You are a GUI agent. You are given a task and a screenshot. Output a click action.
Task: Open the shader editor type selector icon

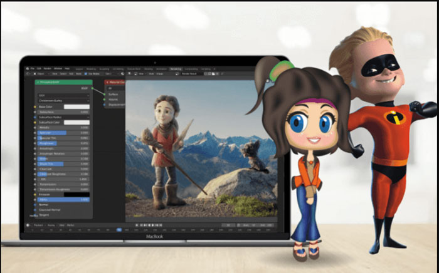(28, 74)
